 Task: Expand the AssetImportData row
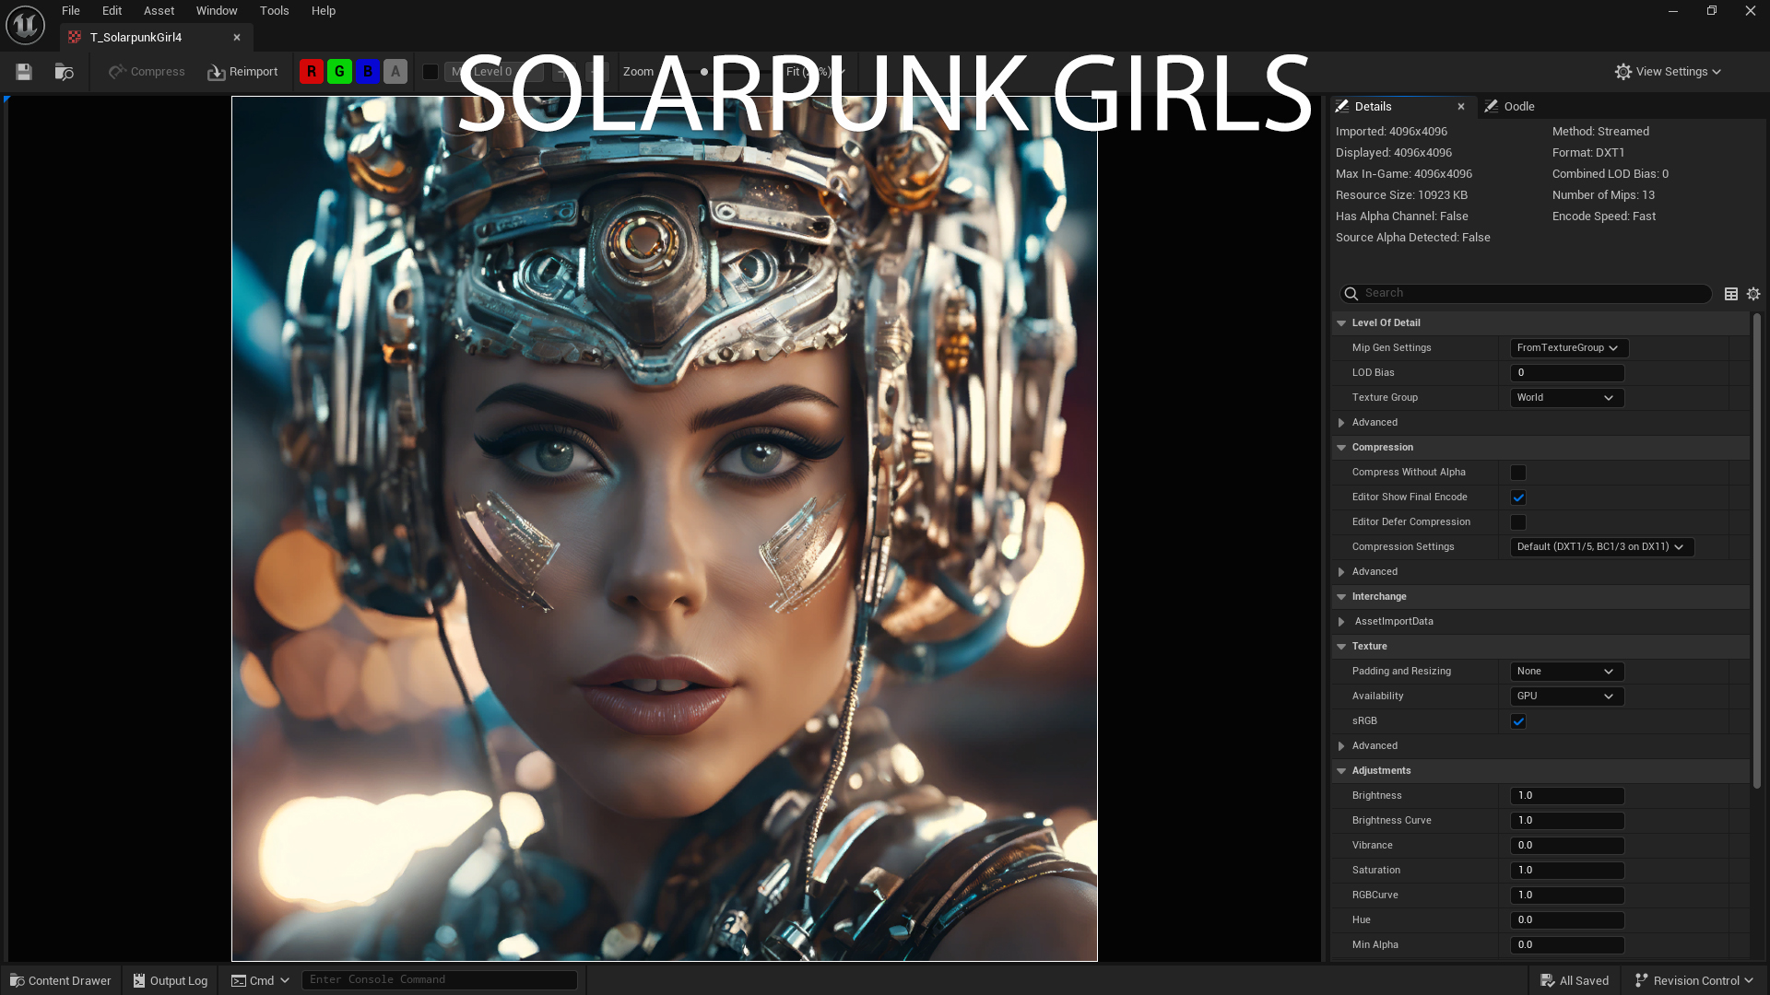click(x=1341, y=622)
